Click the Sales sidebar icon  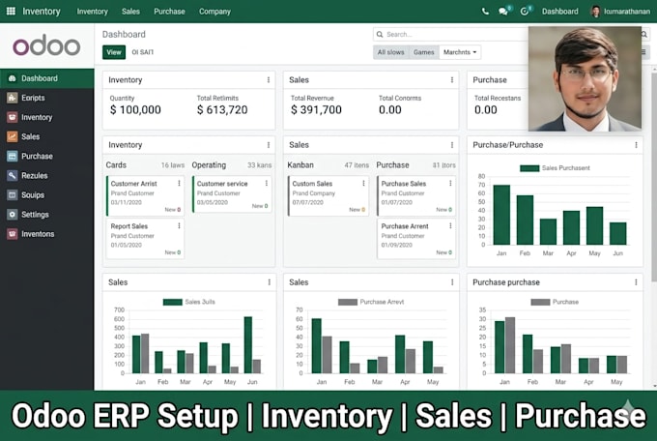click(x=13, y=136)
